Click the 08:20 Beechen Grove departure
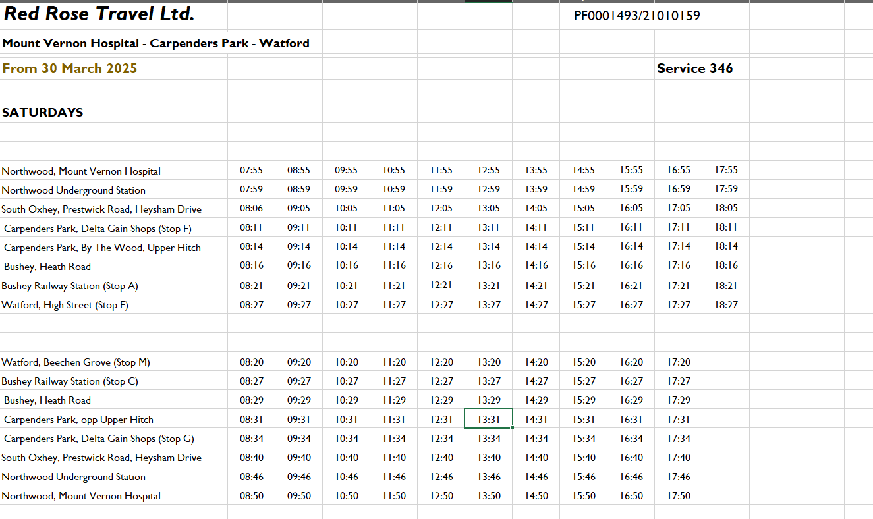This screenshot has height=519, width=873. point(251,362)
